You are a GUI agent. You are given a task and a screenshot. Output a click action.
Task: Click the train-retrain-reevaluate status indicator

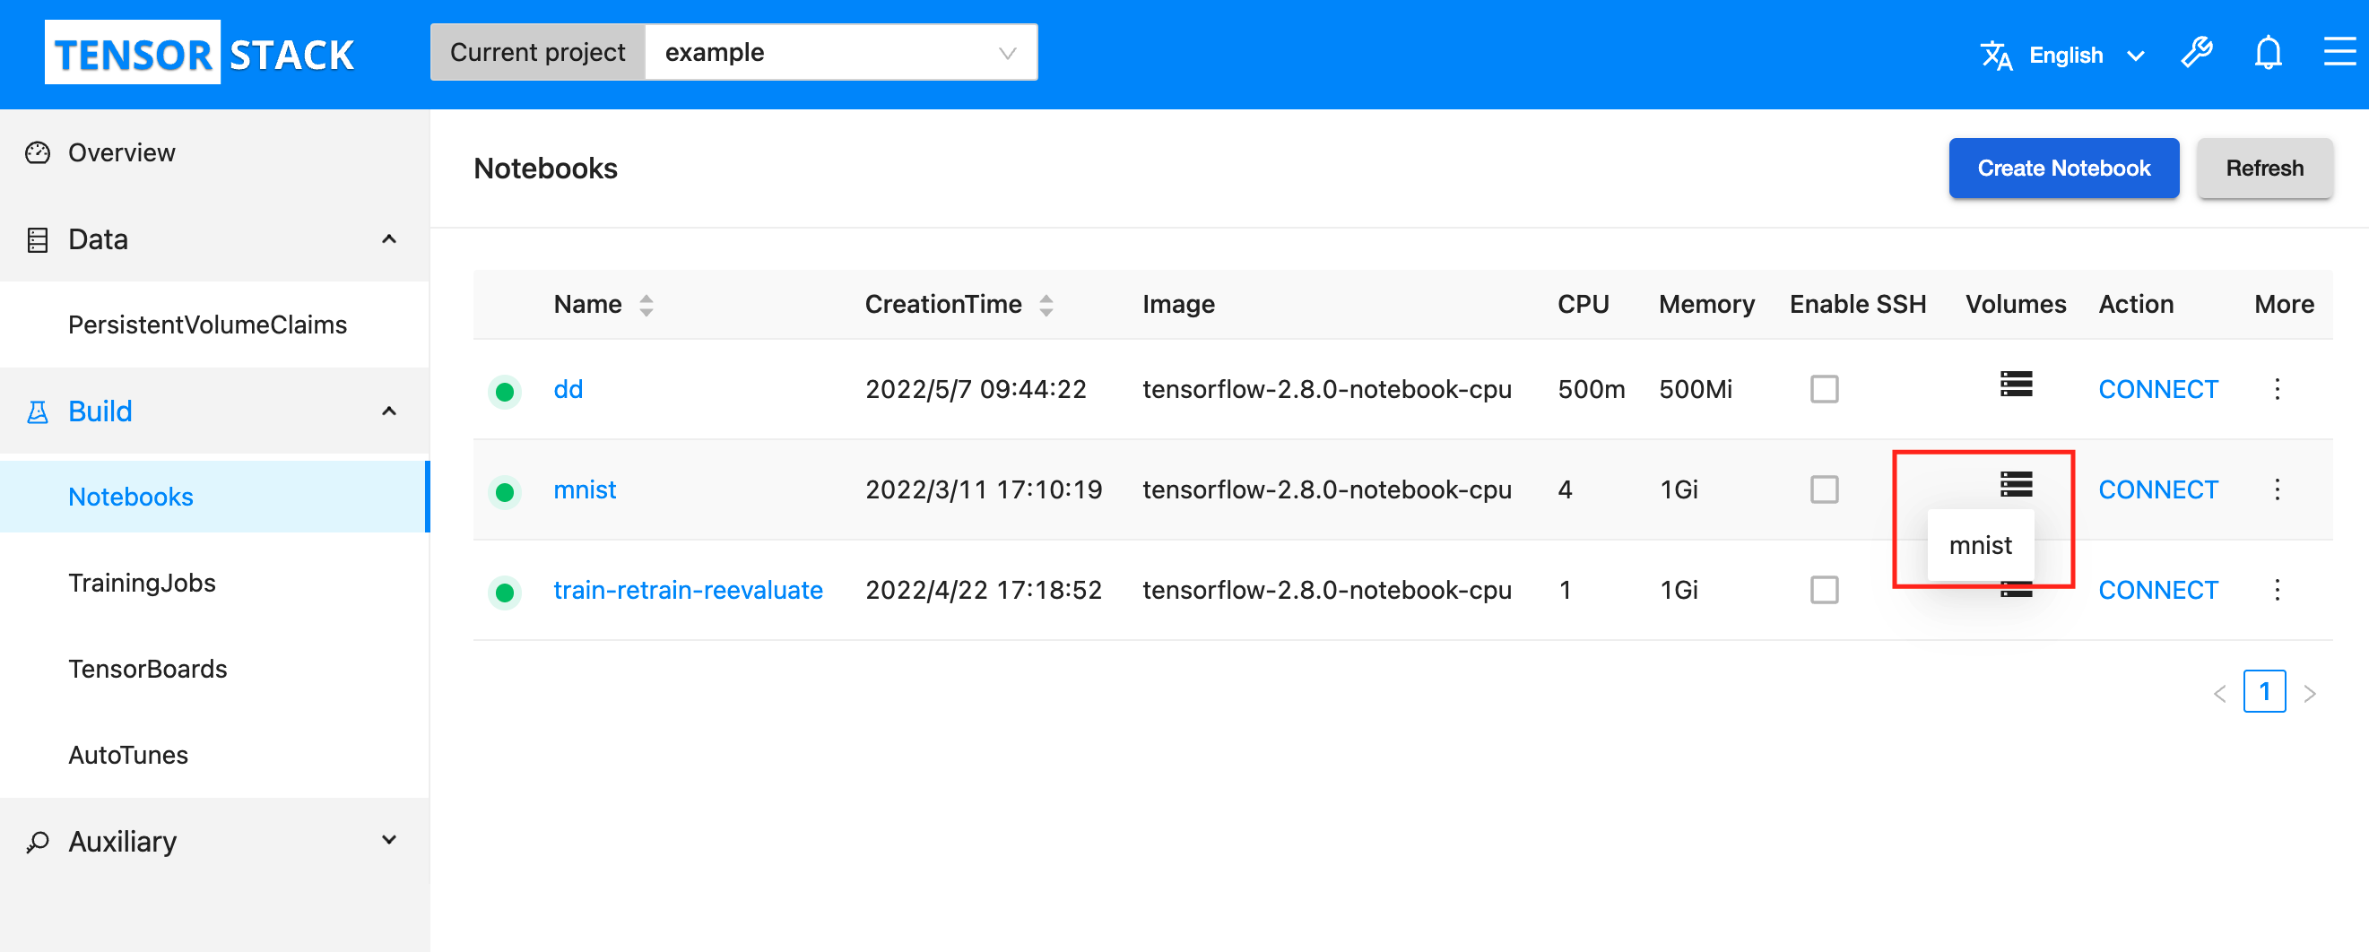pyautogui.click(x=504, y=593)
